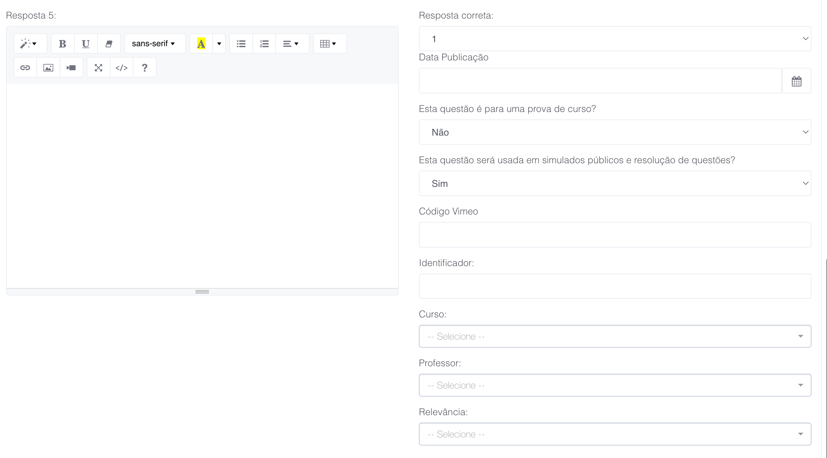This screenshot has width=827, height=458.
Task: Insert a picture into the answer
Action: [x=48, y=68]
